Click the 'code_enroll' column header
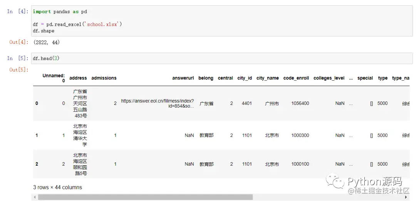The width and height of the screenshot is (416, 201). click(296, 78)
